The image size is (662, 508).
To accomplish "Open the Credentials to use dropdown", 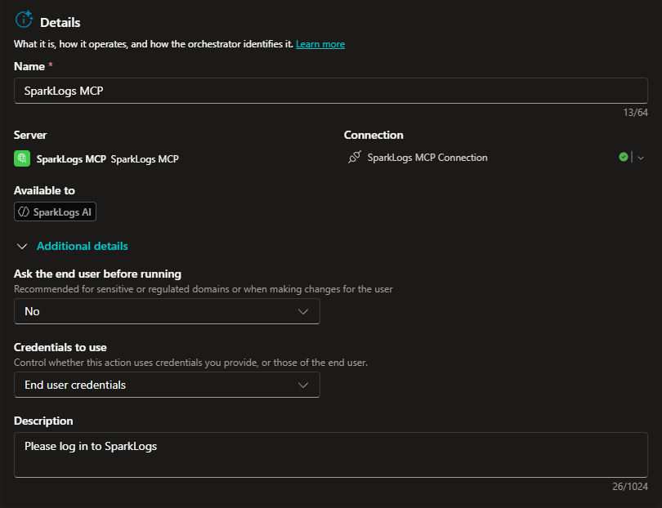I will (x=167, y=385).
